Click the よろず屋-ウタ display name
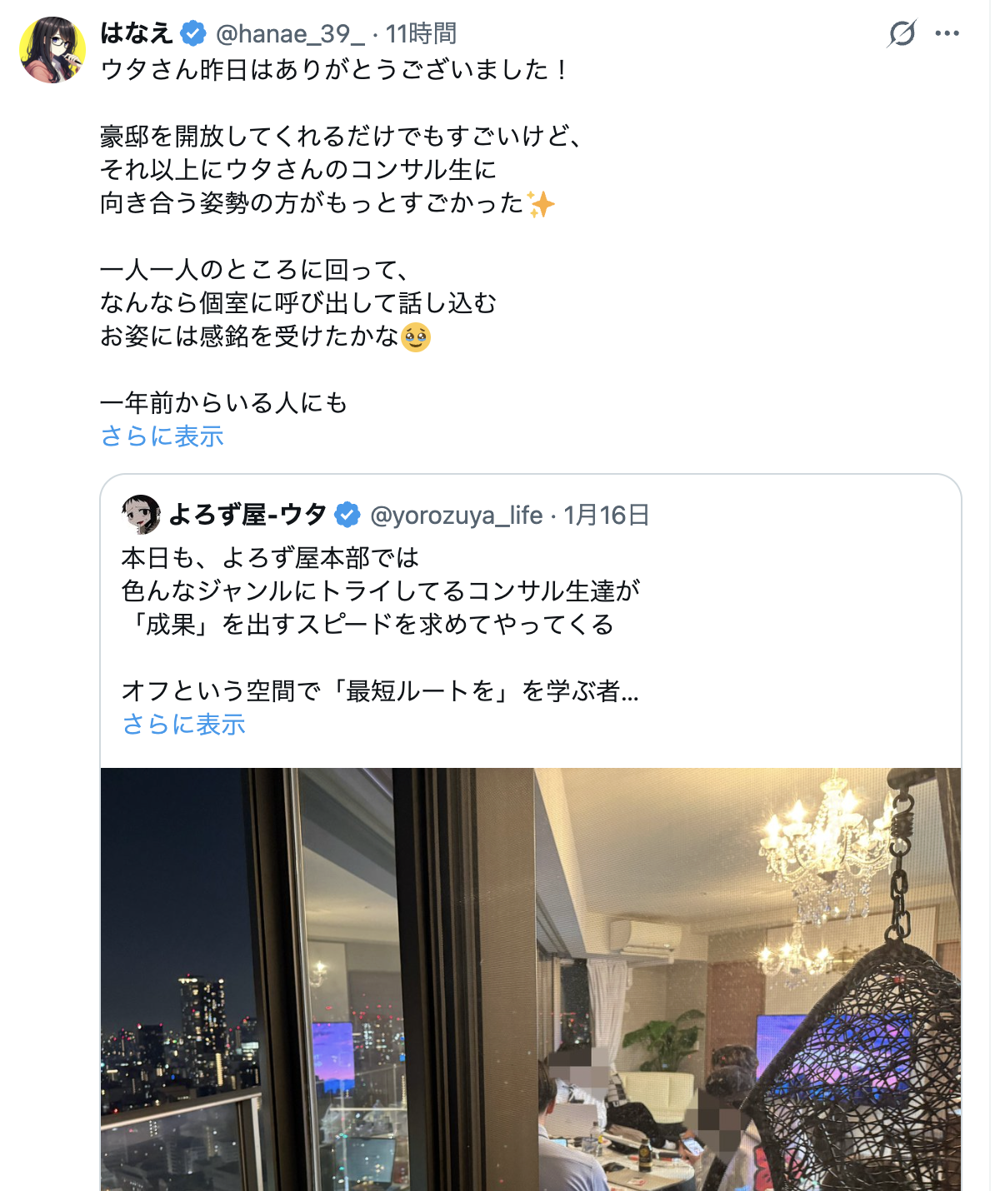Viewport: 1000px width, 1191px height. coord(247,515)
